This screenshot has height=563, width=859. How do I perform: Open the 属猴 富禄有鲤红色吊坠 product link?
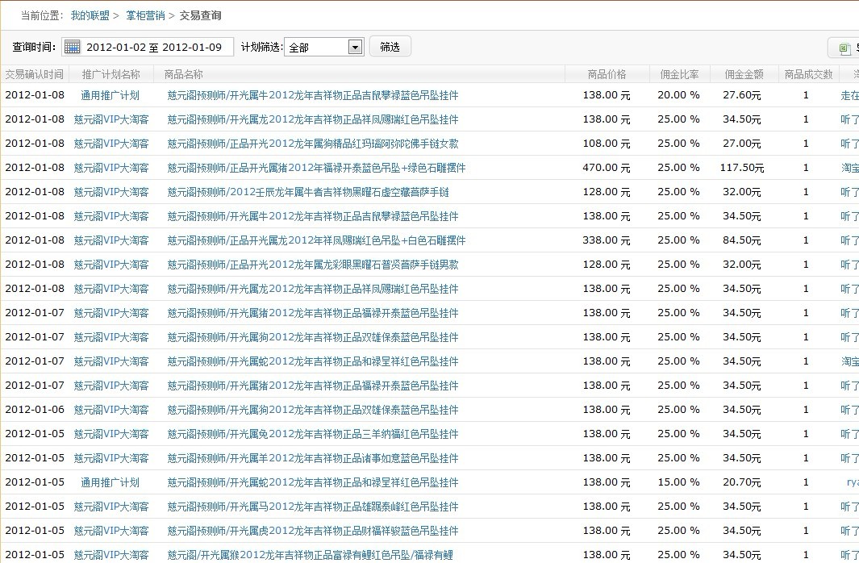point(311,555)
